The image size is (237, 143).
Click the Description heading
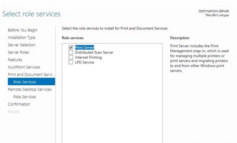(x=180, y=38)
